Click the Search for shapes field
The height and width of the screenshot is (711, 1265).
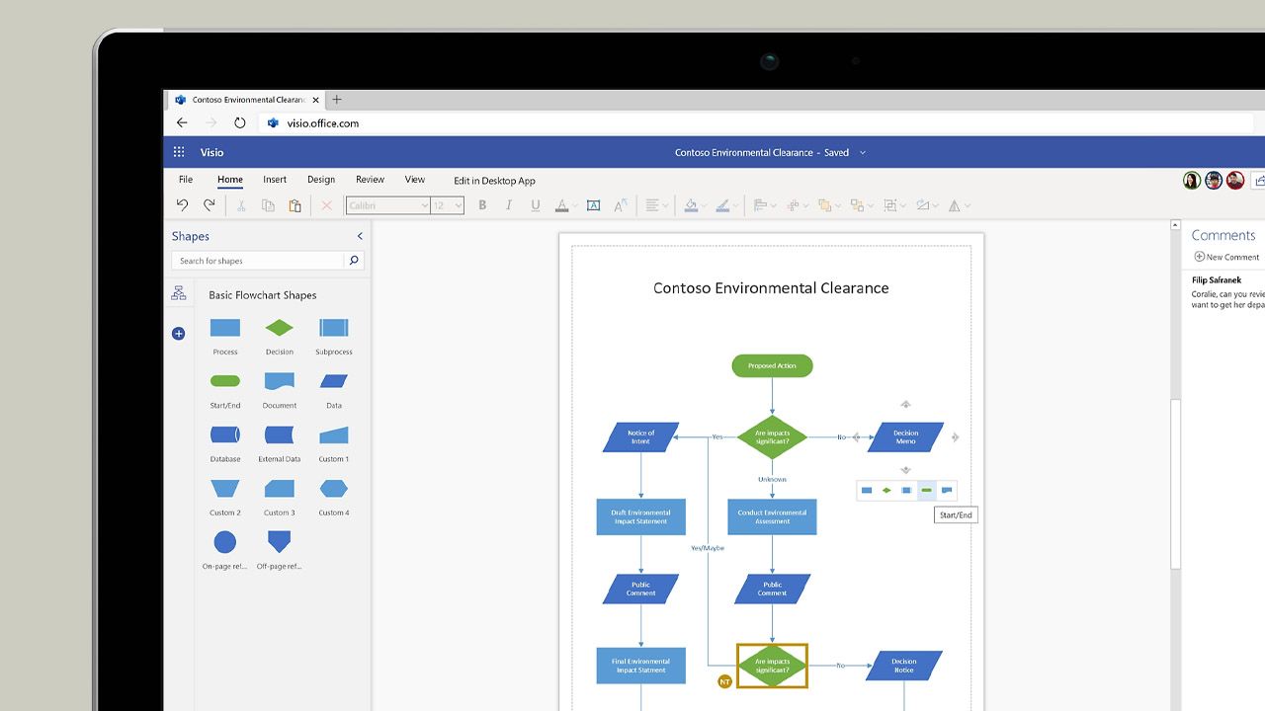[x=259, y=261]
